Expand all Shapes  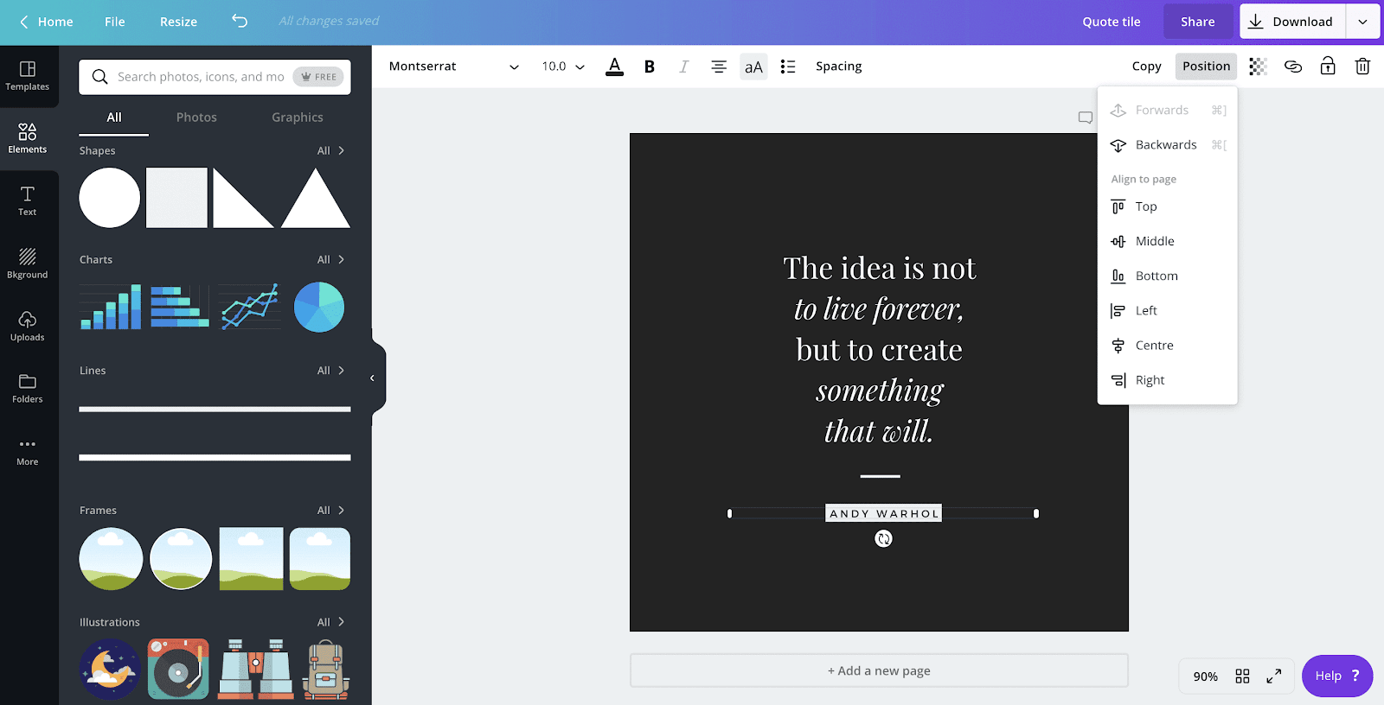331,150
